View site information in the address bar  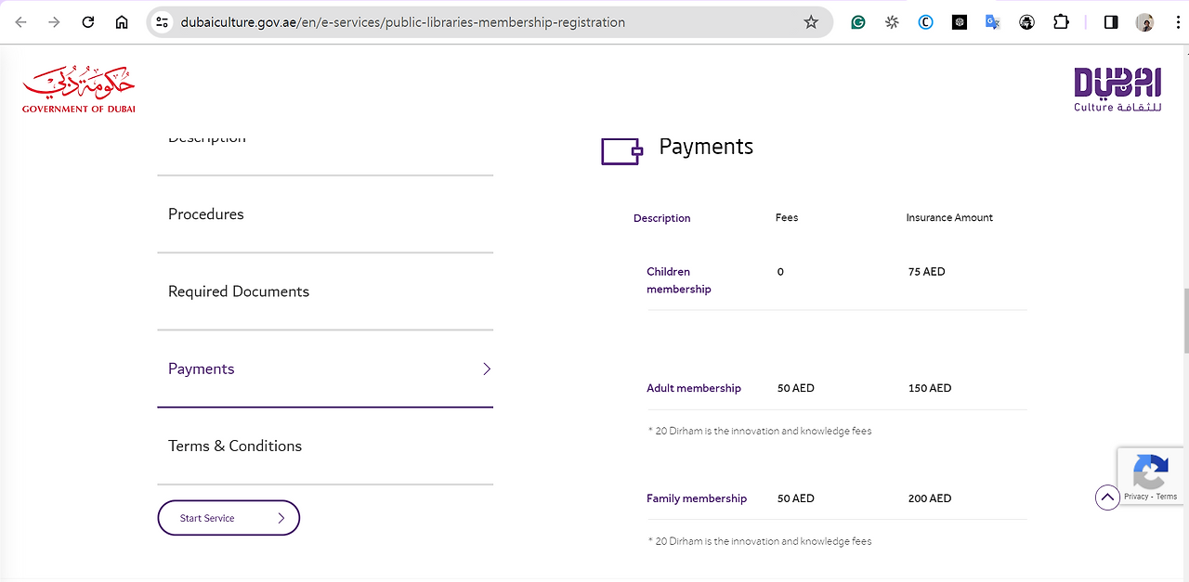(x=163, y=22)
